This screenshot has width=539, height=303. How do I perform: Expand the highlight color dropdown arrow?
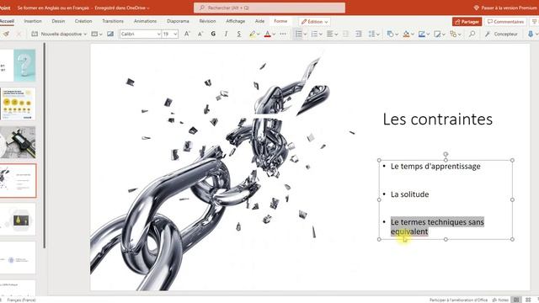coord(259,34)
